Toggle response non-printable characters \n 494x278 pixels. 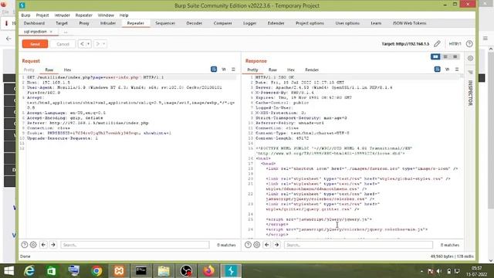[448, 69]
